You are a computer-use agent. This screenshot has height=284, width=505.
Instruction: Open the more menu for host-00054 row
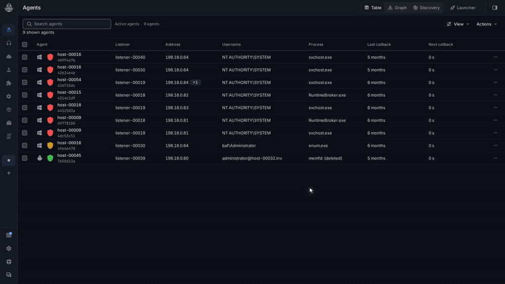pyautogui.click(x=495, y=82)
